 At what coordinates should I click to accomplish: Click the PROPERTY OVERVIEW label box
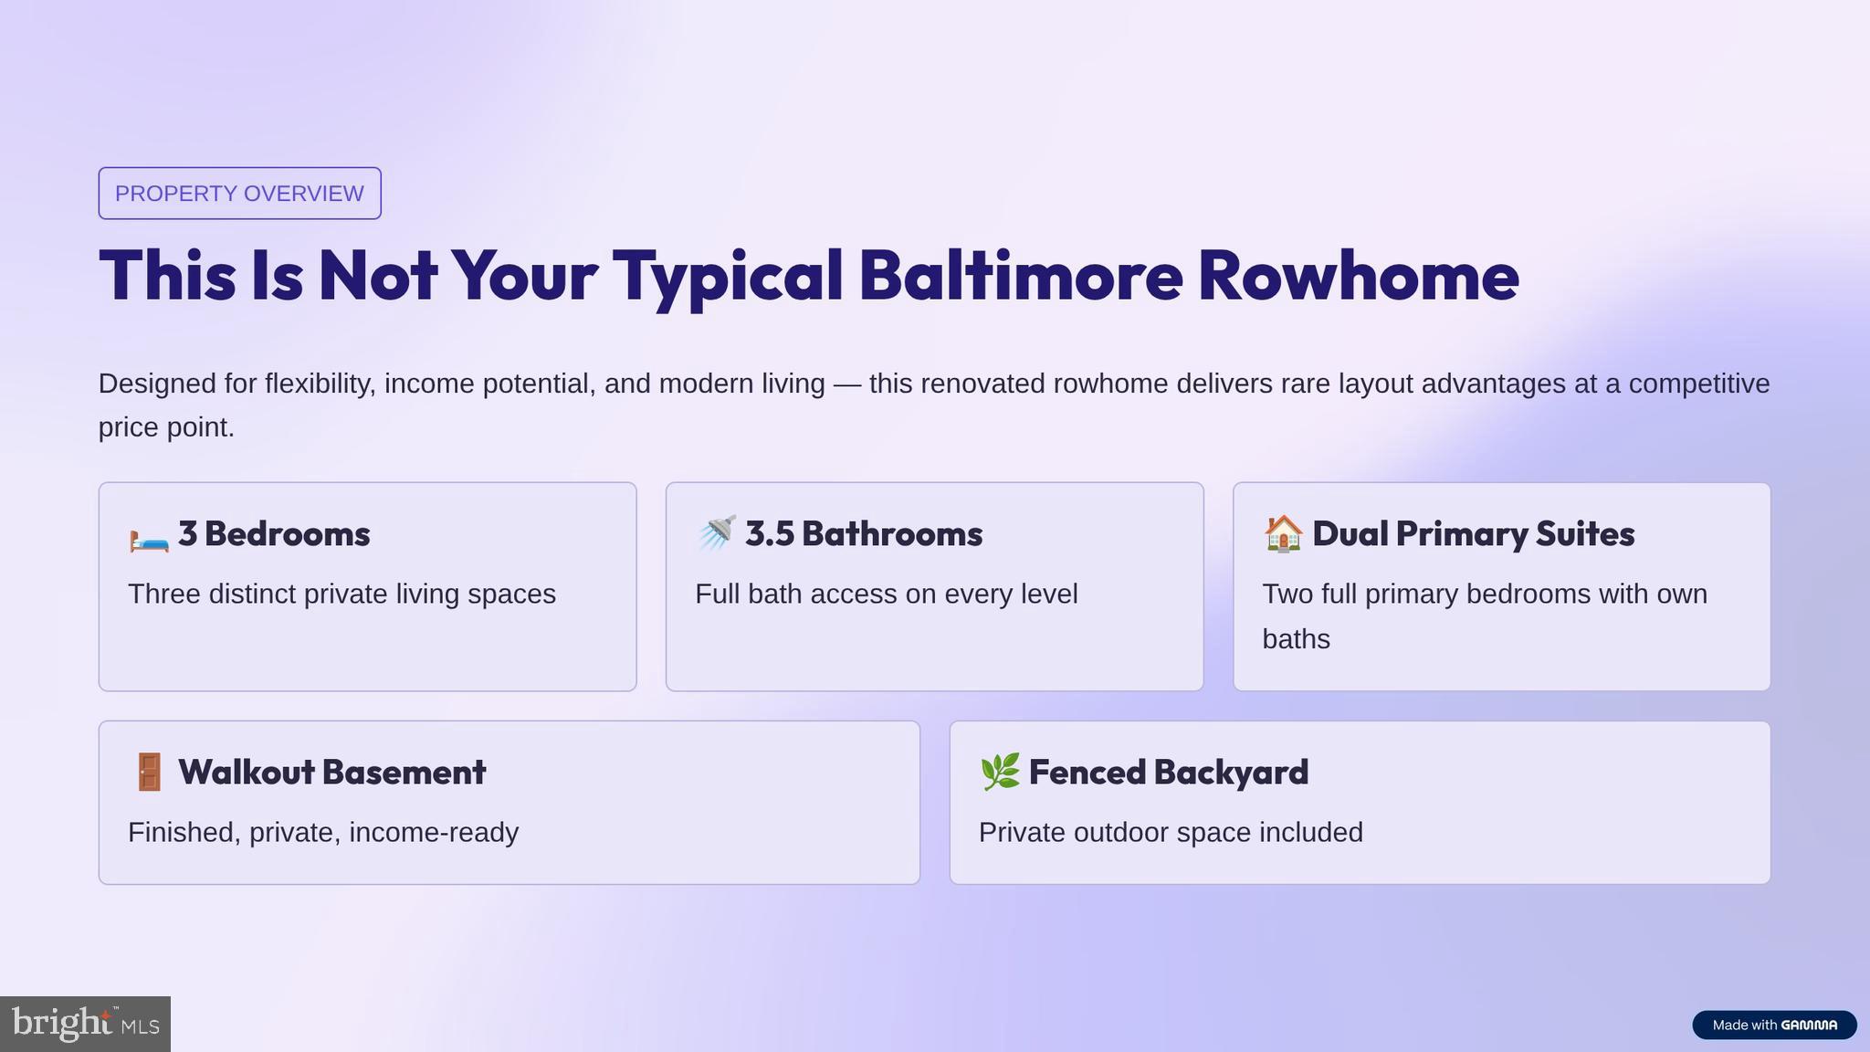pyautogui.click(x=239, y=194)
